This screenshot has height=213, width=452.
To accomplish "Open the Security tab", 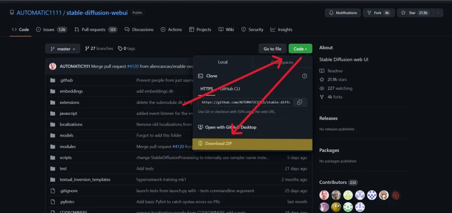I will [252, 30].
